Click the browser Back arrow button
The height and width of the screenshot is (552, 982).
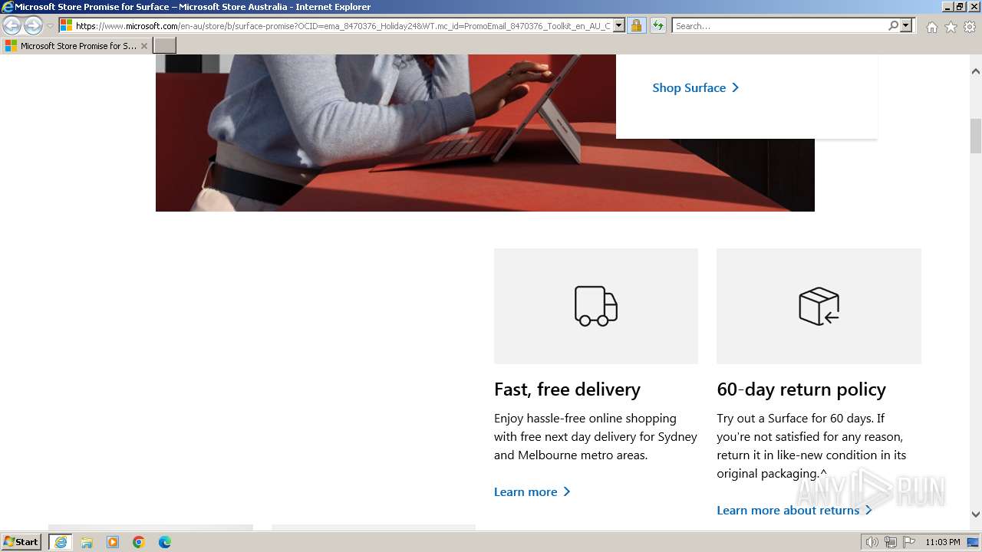coord(12,25)
